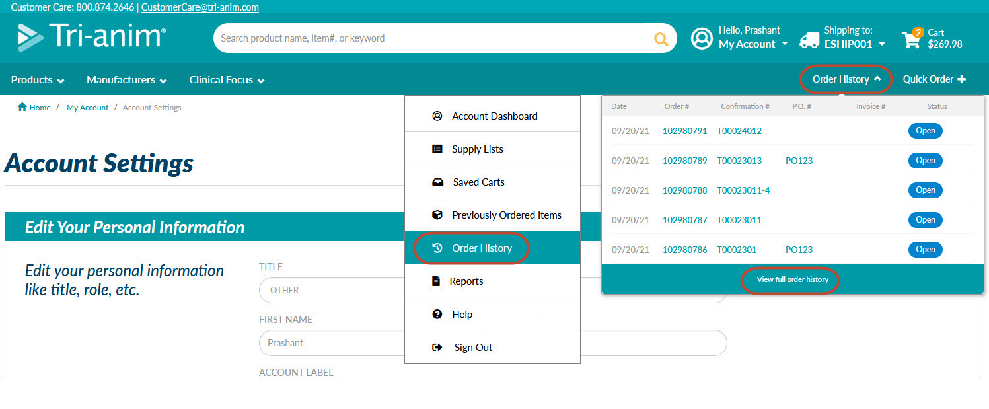Click Open status for order 102980789
Viewport: 989px width, 409px height.
[x=925, y=161]
